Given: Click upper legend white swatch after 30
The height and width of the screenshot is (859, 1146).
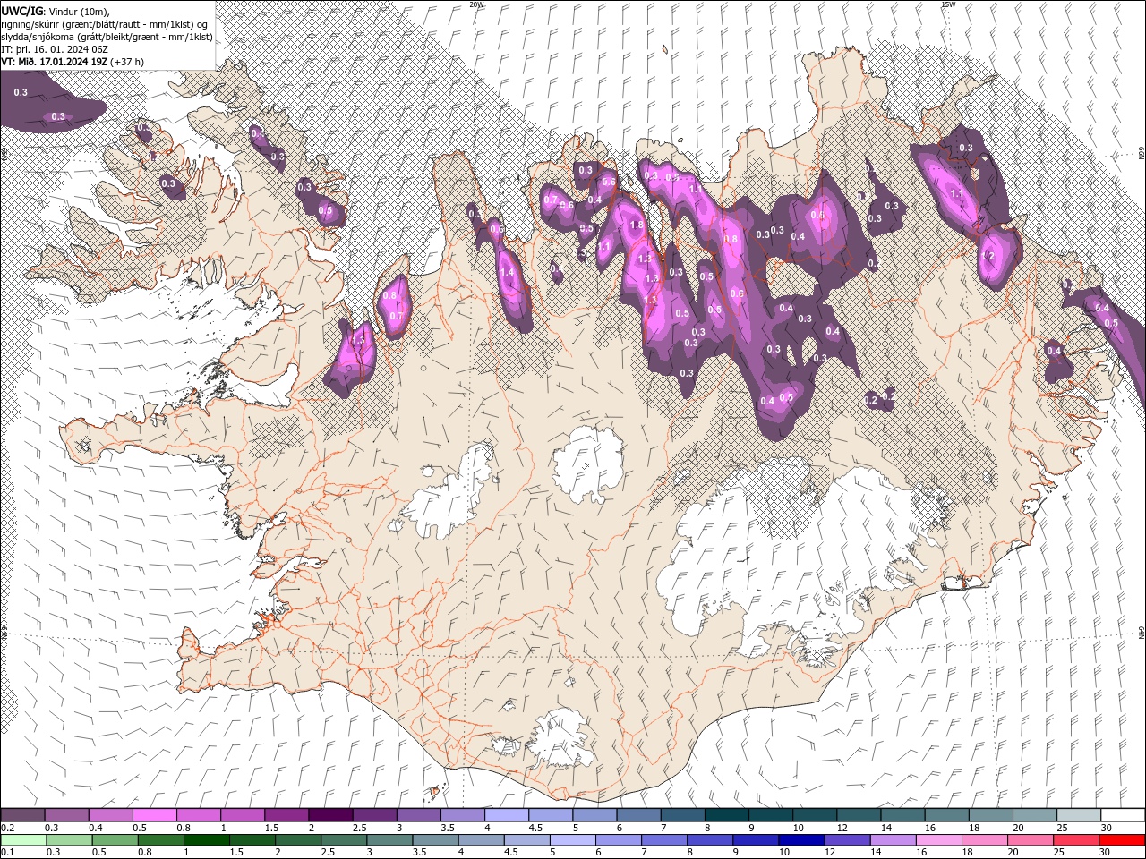Looking at the screenshot, I should pyautogui.click(x=1123, y=815).
